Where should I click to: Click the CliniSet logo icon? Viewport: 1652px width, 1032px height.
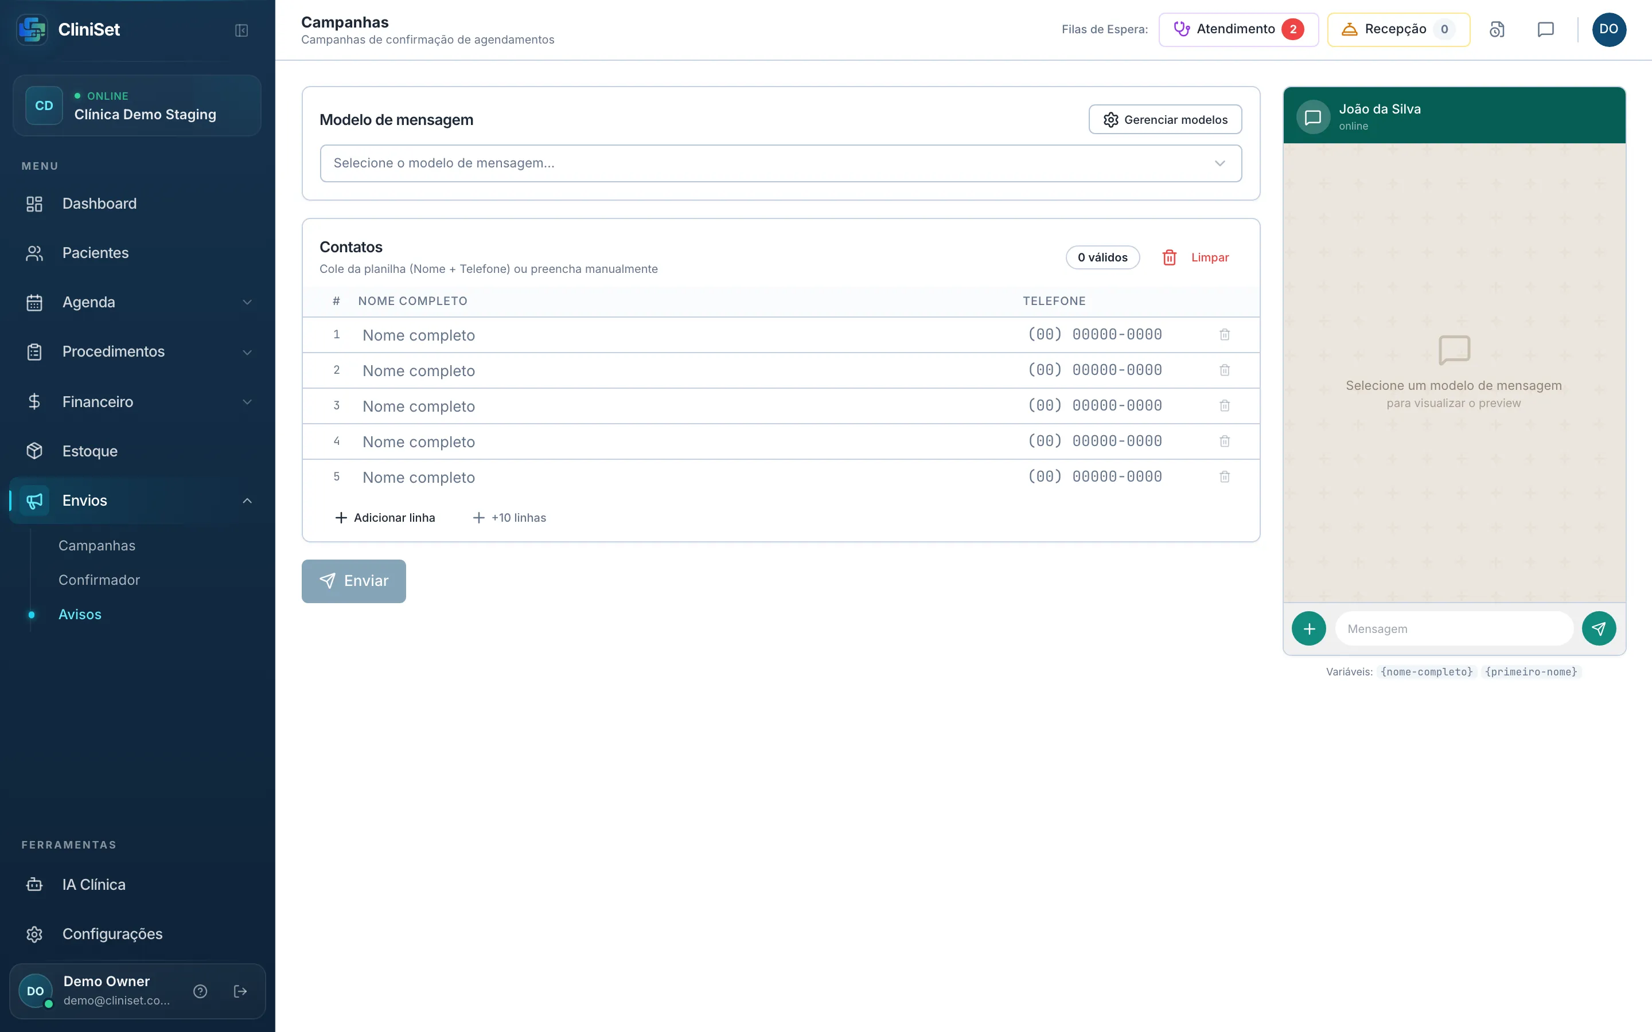pyautogui.click(x=32, y=29)
